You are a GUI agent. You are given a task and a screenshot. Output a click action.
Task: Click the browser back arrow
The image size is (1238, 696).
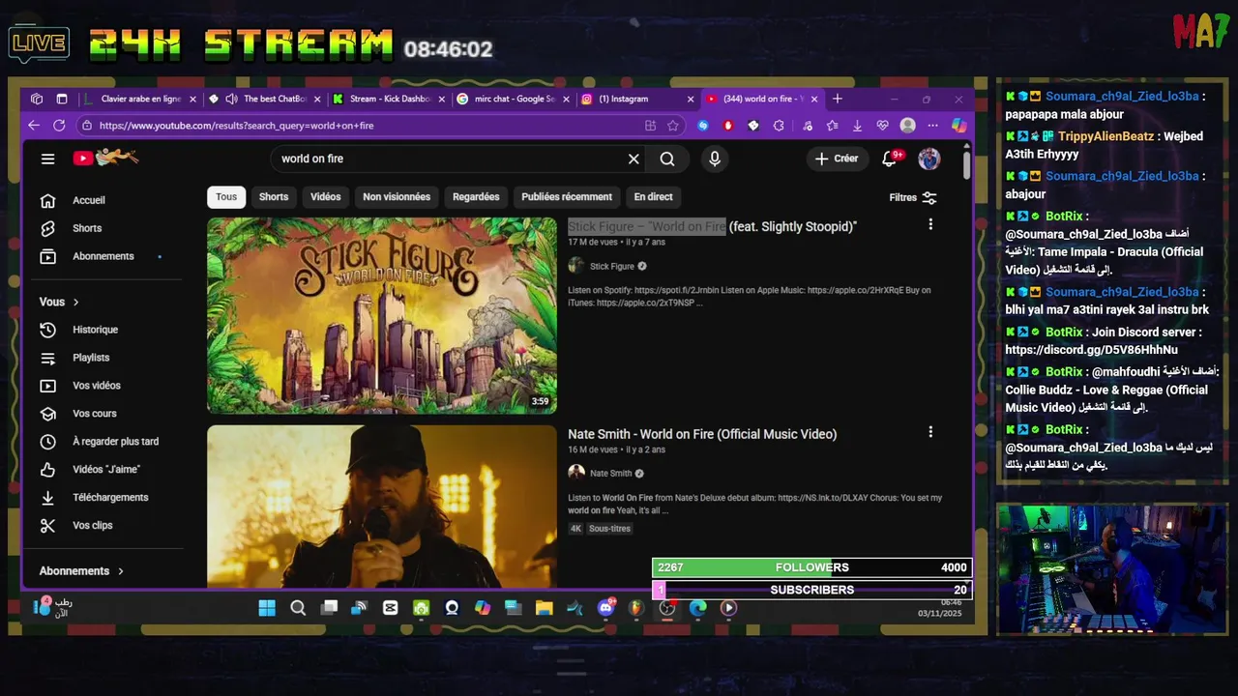click(34, 126)
